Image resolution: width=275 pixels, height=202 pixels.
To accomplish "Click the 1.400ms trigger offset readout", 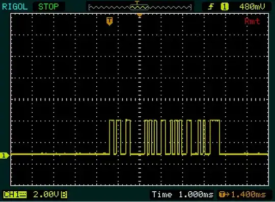I will coord(249,195).
